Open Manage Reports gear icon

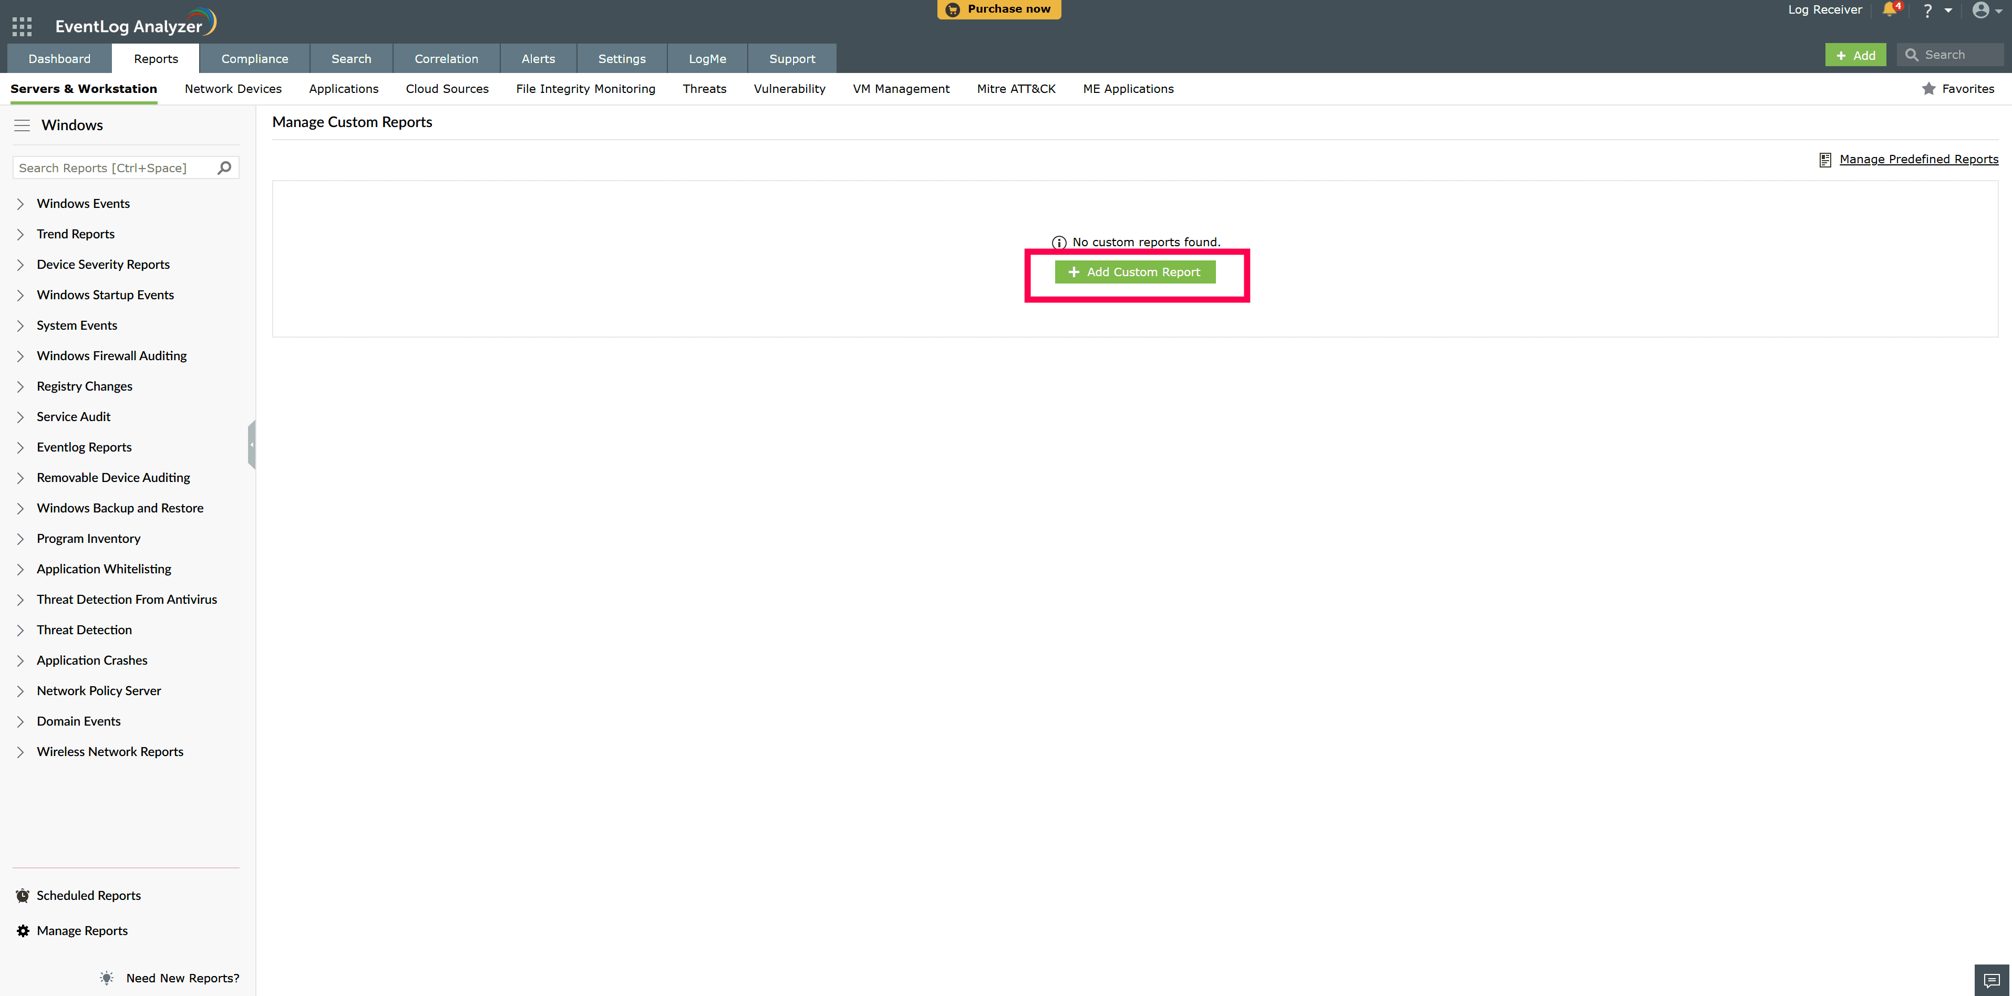point(23,930)
